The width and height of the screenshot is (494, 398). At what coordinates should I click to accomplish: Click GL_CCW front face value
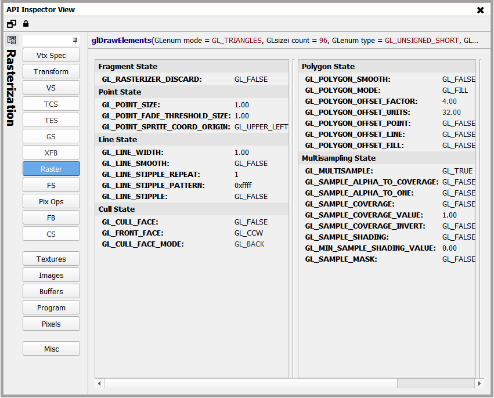[x=248, y=233]
